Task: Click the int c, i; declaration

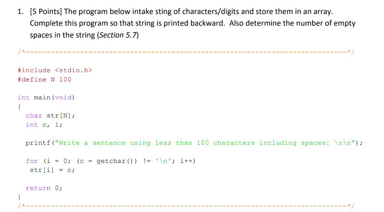Action: 44,125
